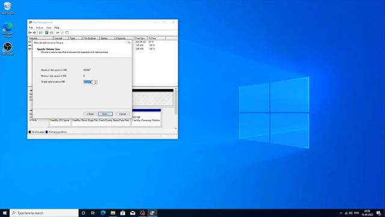385x217 pixels.
Task: Sort by the Layout column header
Action: point(61,38)
